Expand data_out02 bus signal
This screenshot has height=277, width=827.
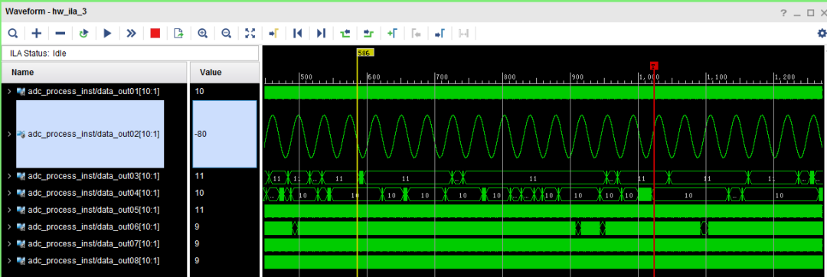tap(8, 134)
